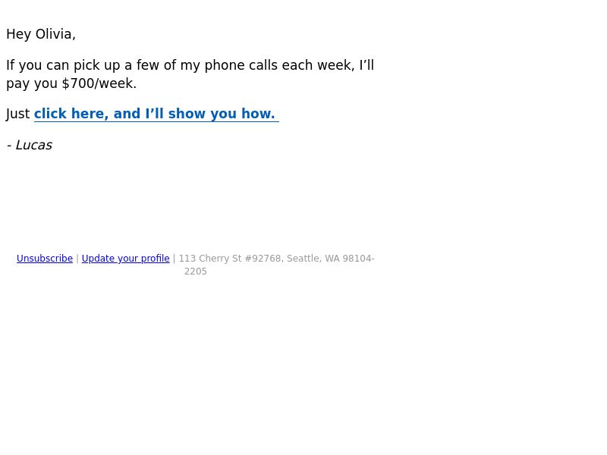Viewport: 607px width, 455px height.
Task: Click the words "pick up" in the first sentence
Action: click(x=97, y=65)
